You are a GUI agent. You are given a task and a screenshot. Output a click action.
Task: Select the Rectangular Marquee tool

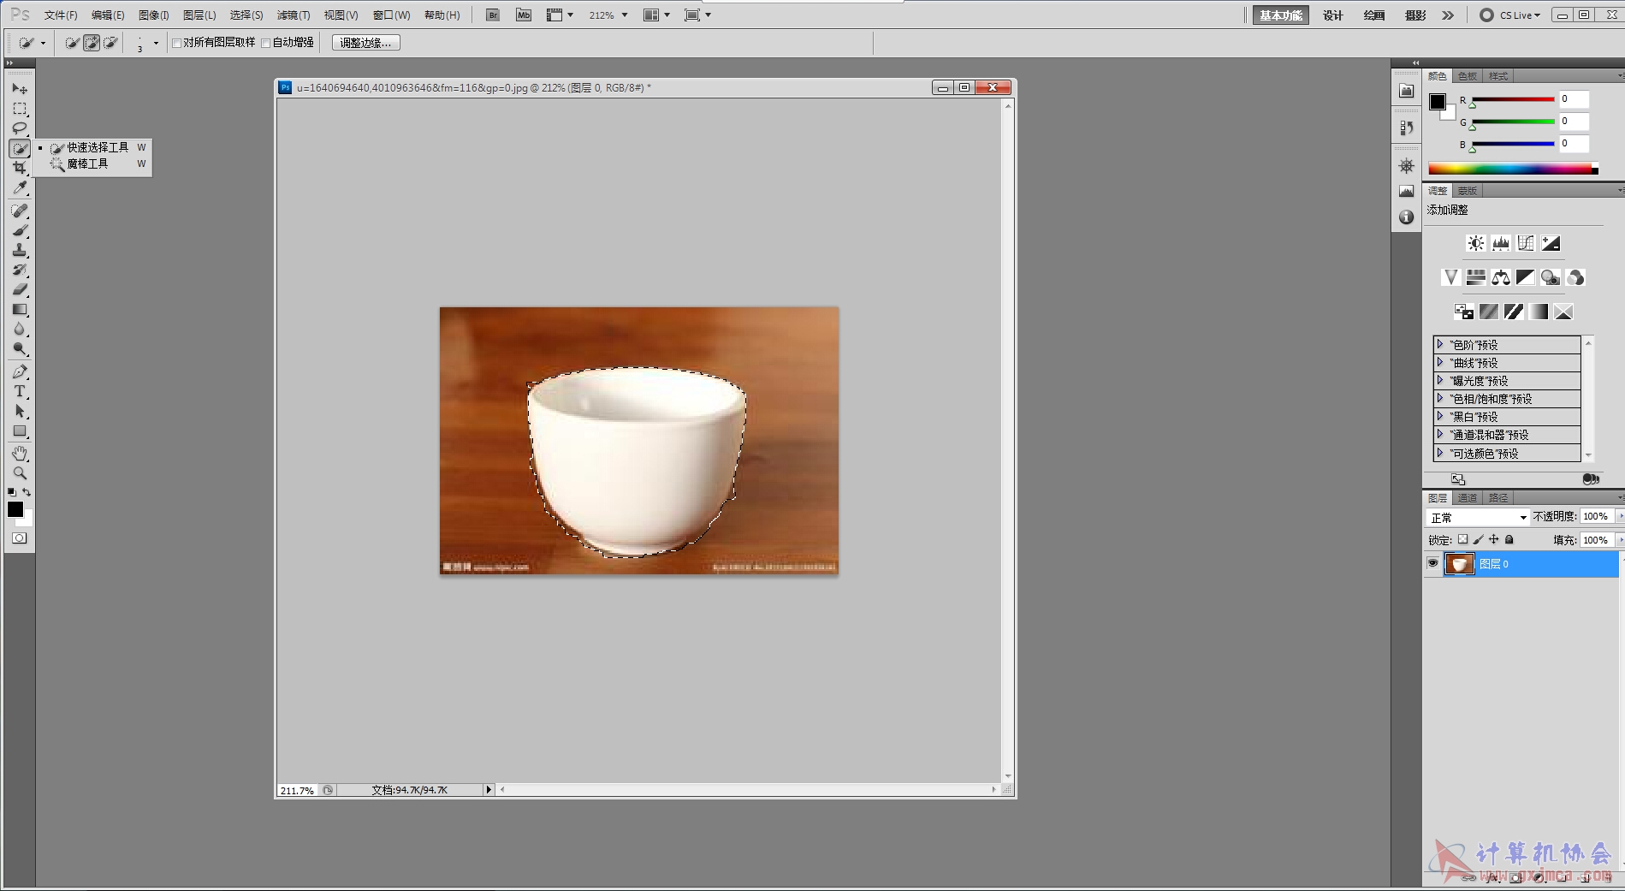pyautogui.click(x=20, y=109)
